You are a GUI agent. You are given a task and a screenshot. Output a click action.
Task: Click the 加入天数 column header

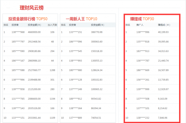[x=52, y=25]
